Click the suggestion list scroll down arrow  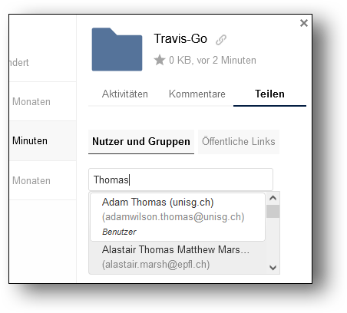point(273,268)
